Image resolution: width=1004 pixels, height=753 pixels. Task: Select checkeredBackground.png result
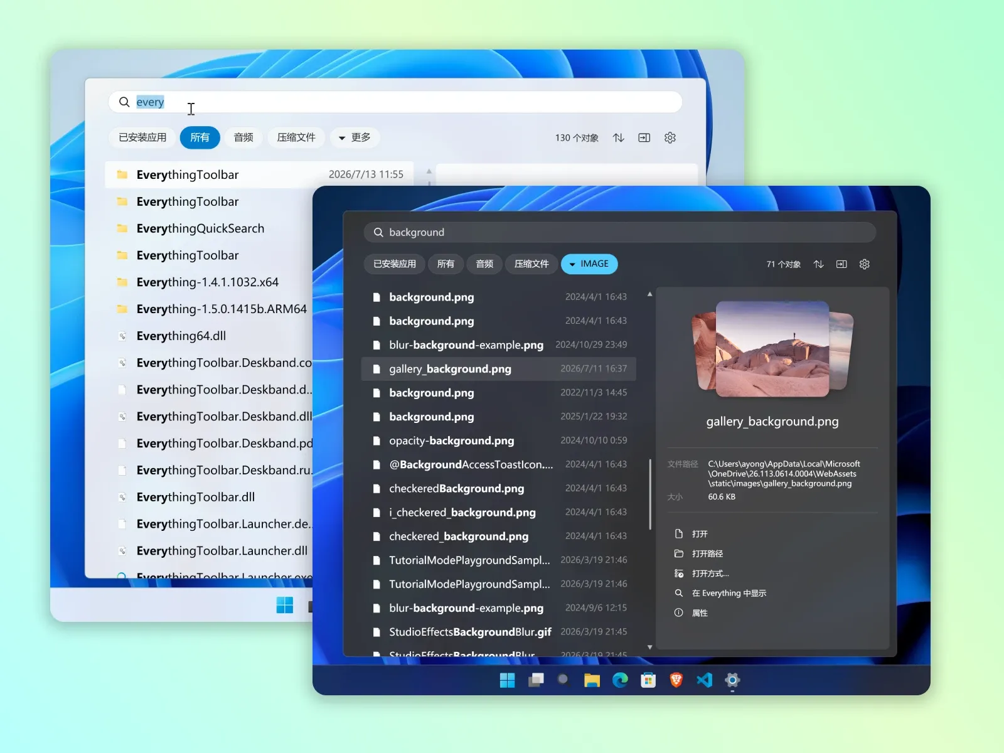tap(499, 488)
